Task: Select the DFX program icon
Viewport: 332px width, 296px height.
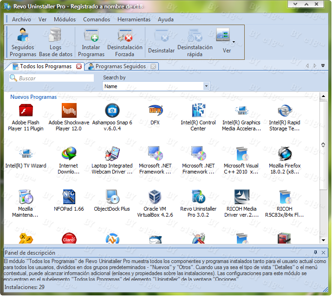Action: coord(155,111)
